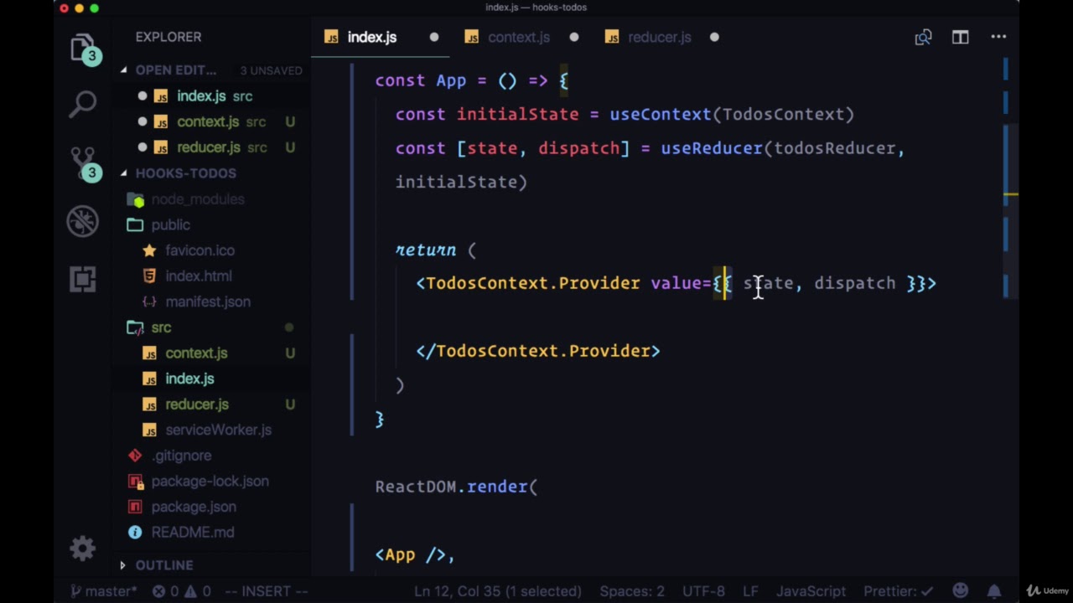This screenshot has height=603, width=1073.
Task: Open the .gitignore file
Action: click(181, 456)
